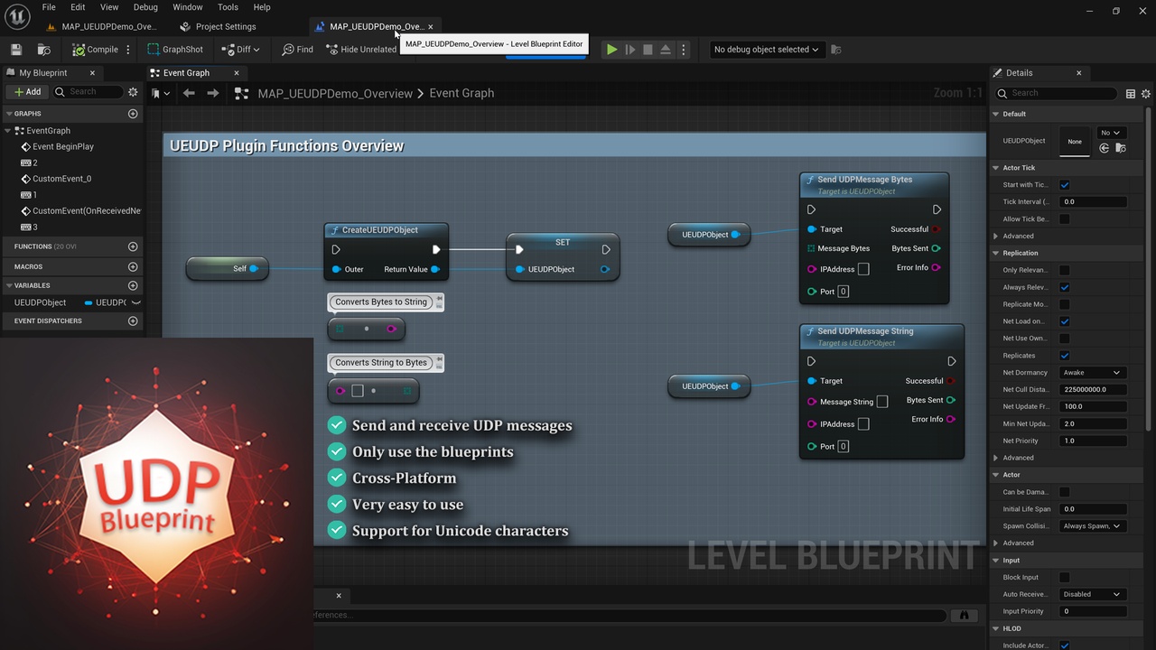Add a new event dispatcher with plus icon
This screenshot has width=1156, height=650.
[133, 321]
